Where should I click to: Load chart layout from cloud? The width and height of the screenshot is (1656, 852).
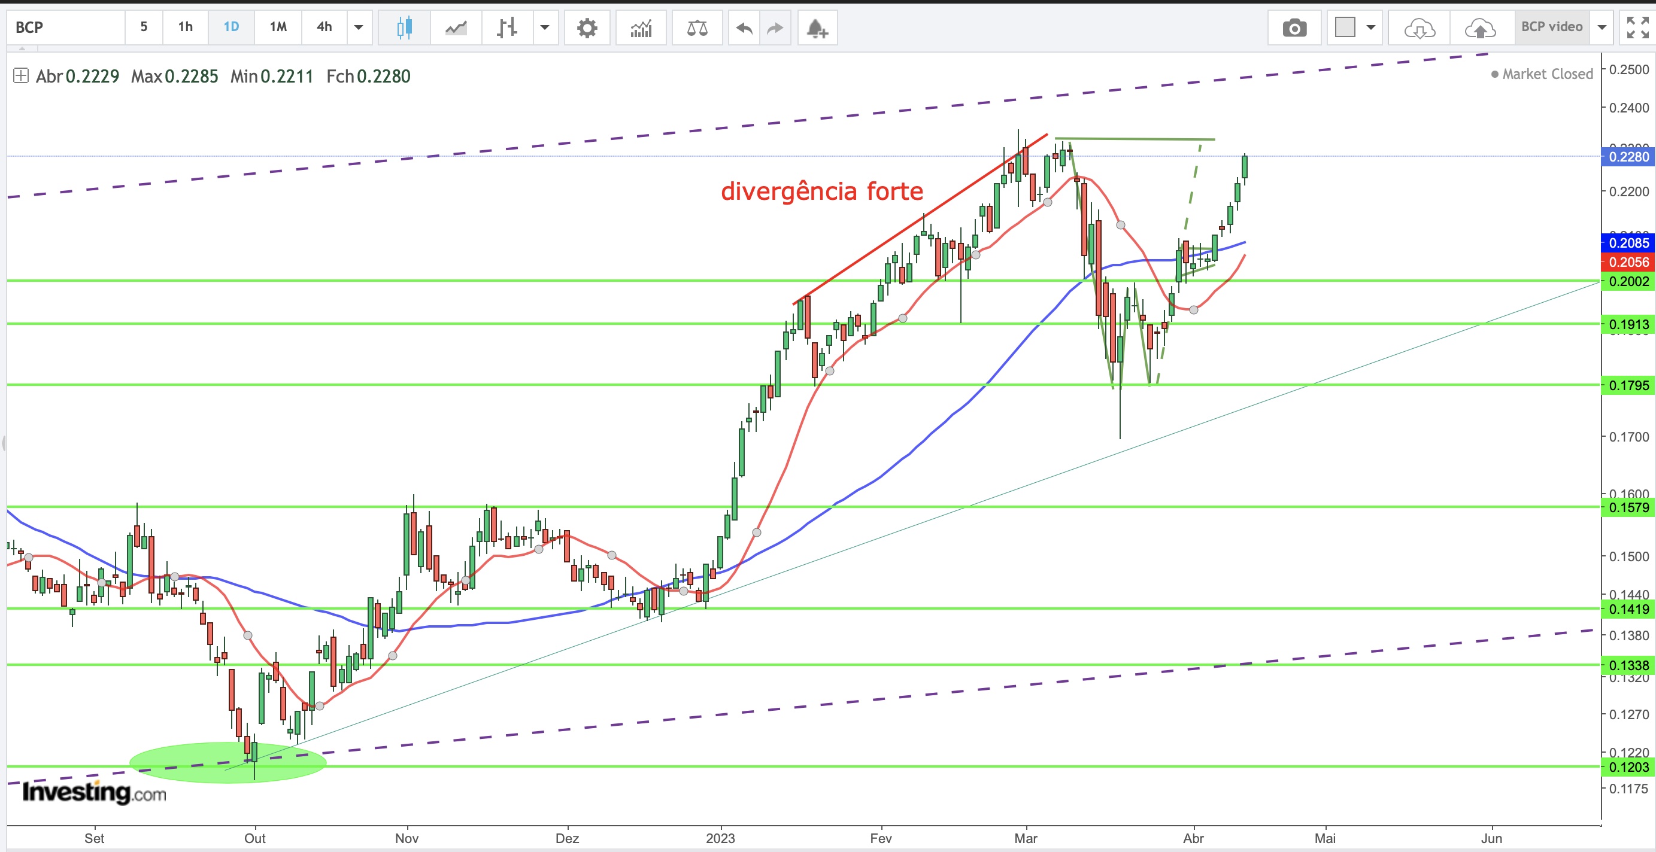tap(1419, 28)
